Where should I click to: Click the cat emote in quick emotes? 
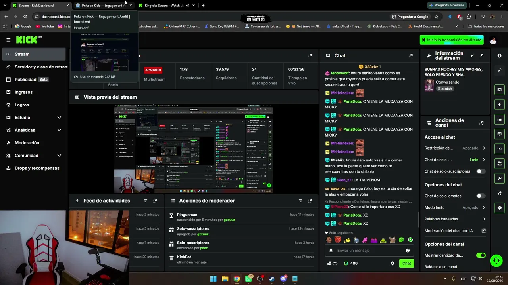click(392, 240)
